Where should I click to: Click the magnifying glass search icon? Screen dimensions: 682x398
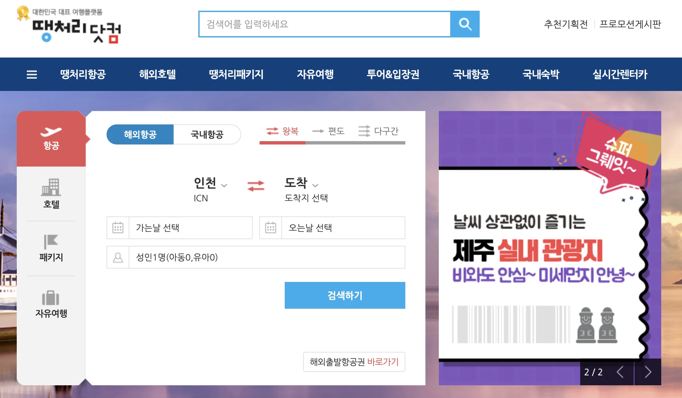click(x=465, y=24)
